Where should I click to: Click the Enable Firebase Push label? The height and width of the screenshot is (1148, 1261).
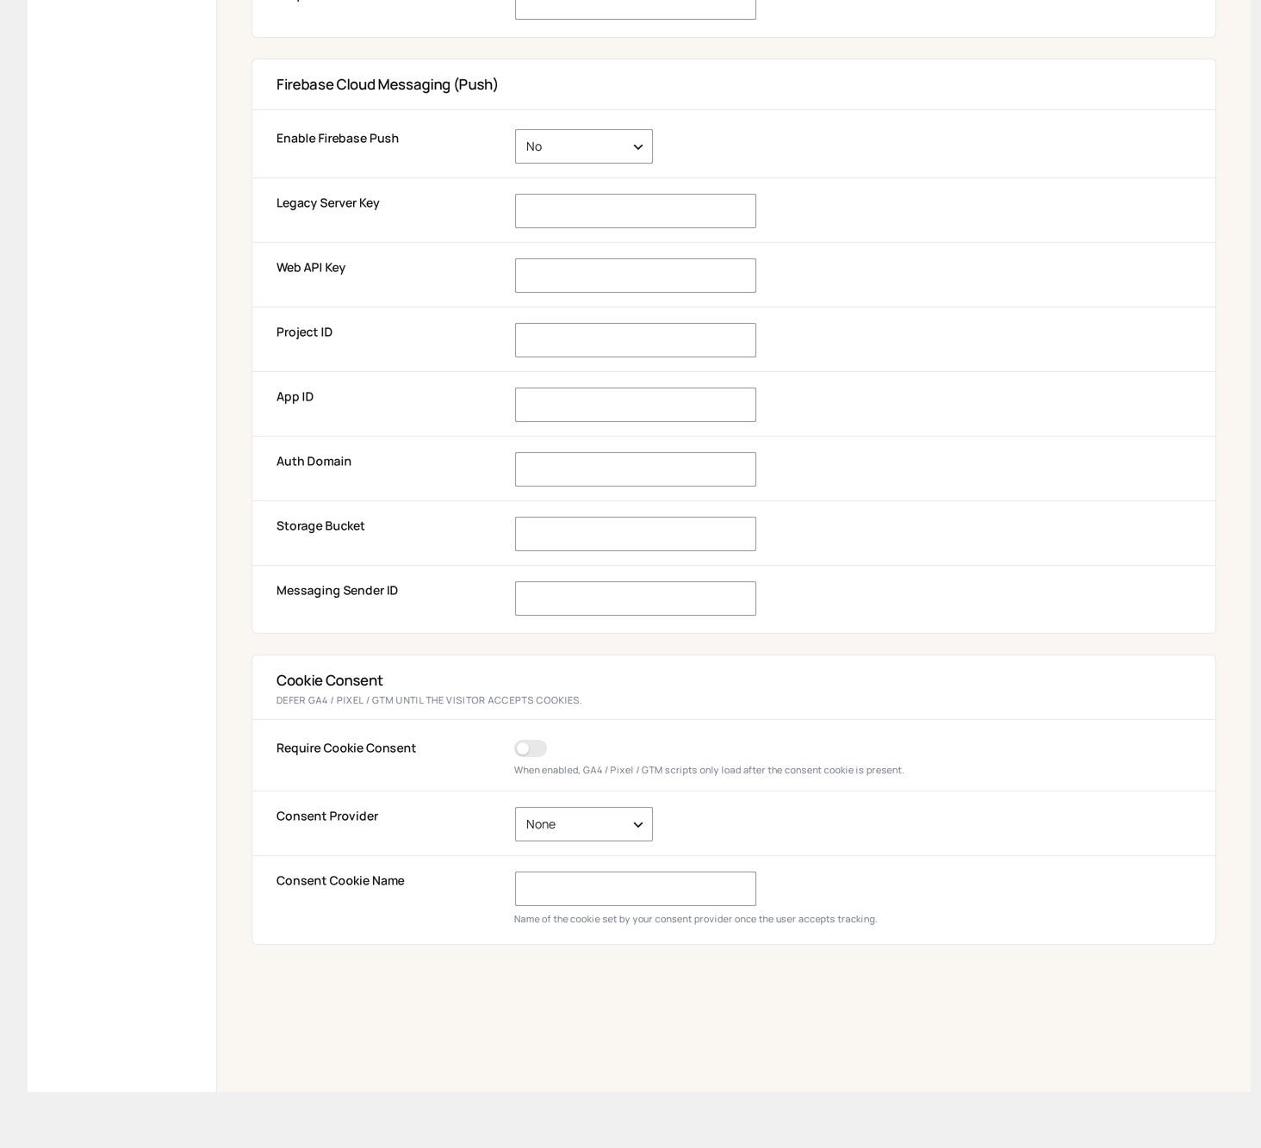338,139
